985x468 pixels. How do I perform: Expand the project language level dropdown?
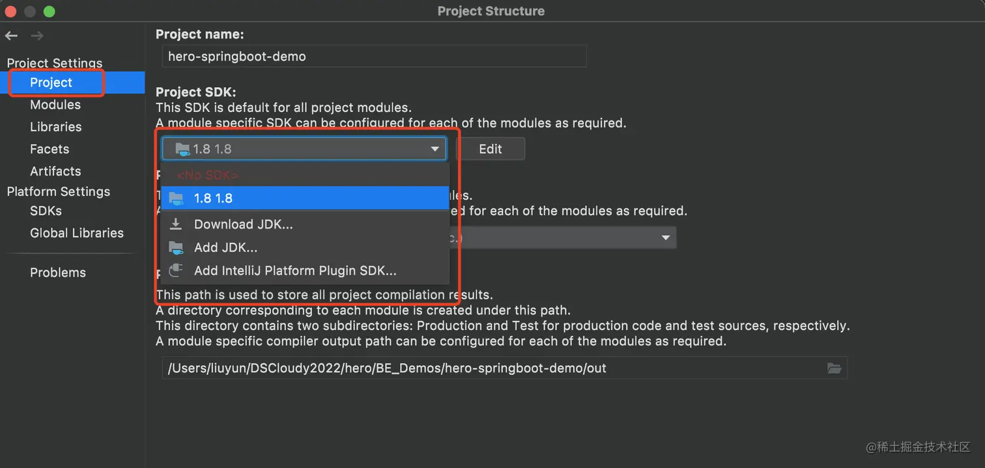[666, 238]
